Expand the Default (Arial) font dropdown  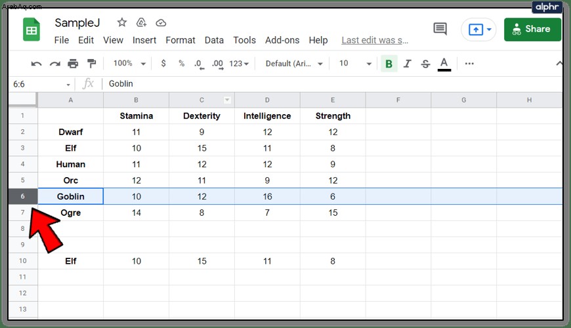294,64
